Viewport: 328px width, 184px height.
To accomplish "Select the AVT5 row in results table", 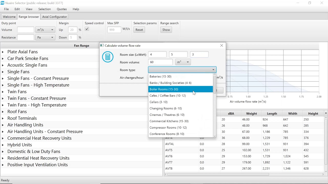I will coord(244,150).
